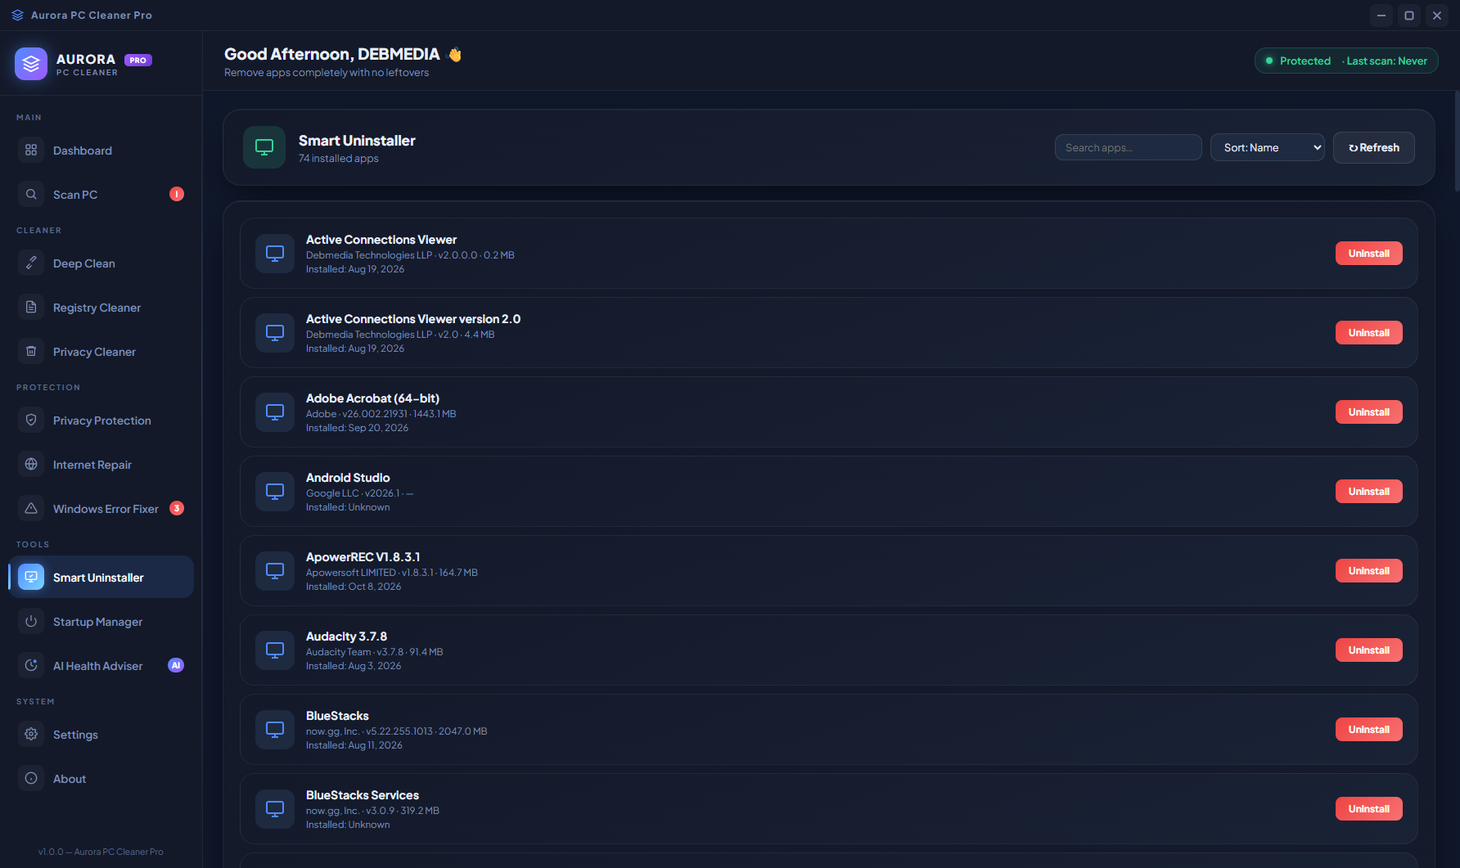Click the Scan PC magnifier icon
Viewport: 1460px width, 868px height.
tap(31, 195)
